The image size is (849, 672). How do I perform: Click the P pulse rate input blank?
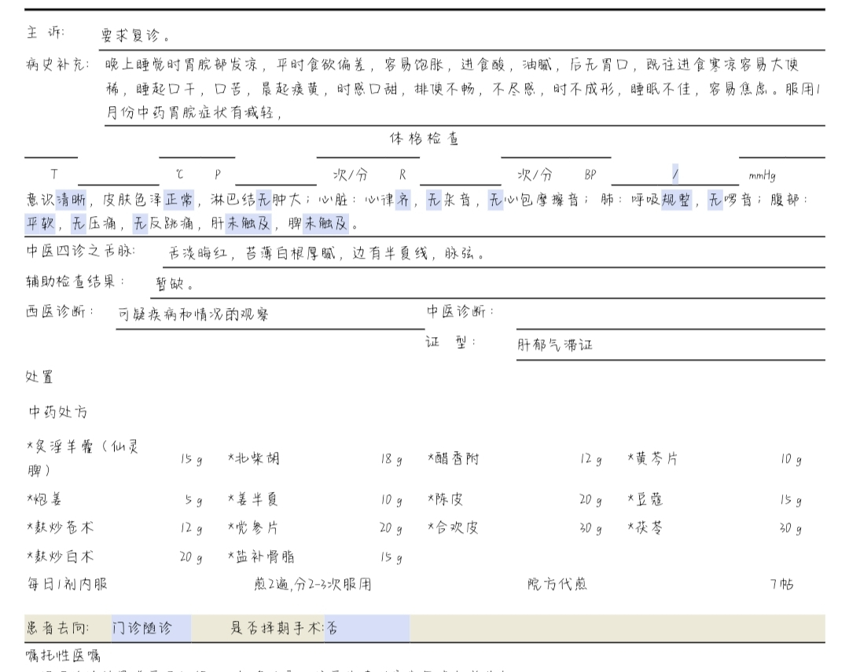(275, 174)
